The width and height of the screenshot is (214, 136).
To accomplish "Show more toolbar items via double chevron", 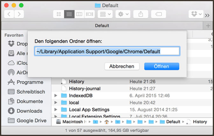I will click(x=207, y=15).
